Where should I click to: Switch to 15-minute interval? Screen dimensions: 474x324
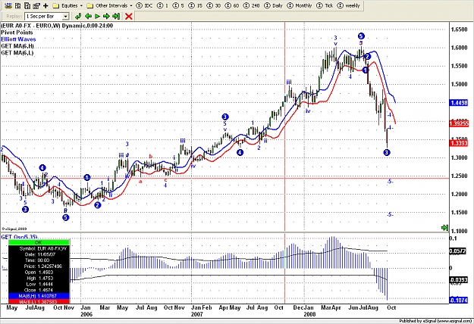pyautogui.click(x=195, y=5)
